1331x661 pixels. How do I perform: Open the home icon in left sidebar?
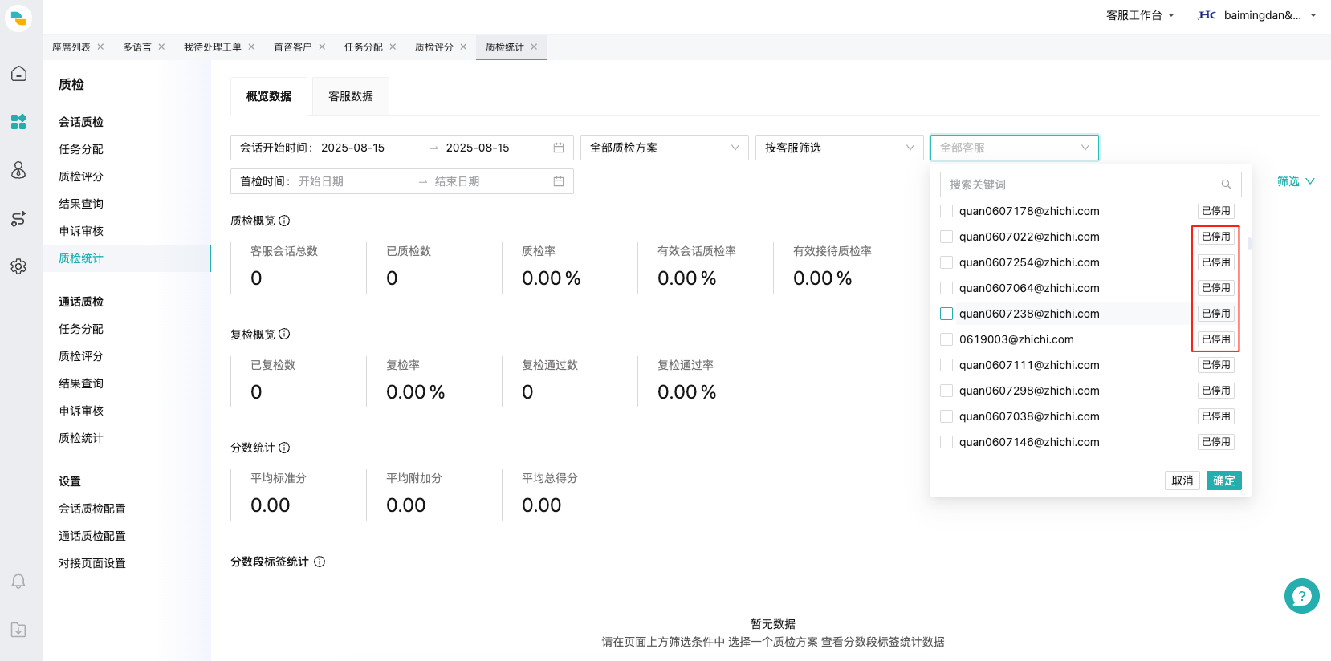(18, 74)
